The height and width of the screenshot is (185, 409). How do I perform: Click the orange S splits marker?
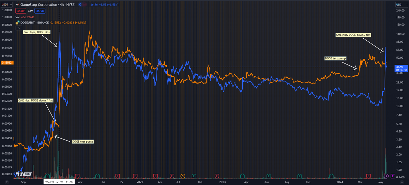tap(183, 175)
